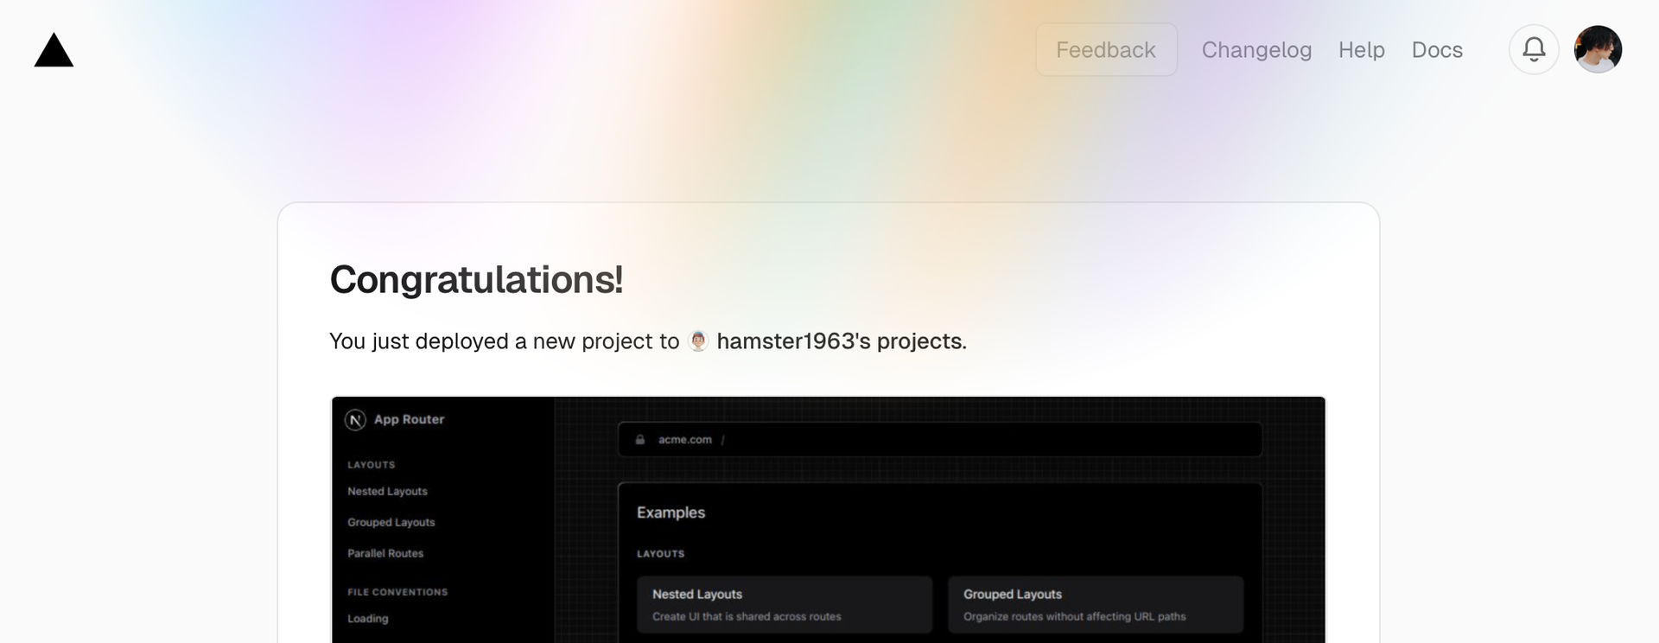Click the acme.com address bar
The image size is (1659, 643).
[x=939, y=440]
